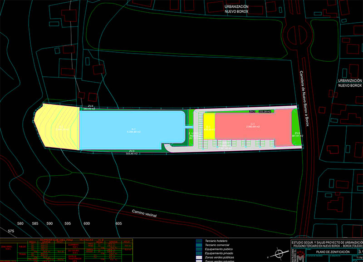Click the ESTUDIO SEGUR. Y SALUD title line

pyautogui.click(x=327, y=242)
